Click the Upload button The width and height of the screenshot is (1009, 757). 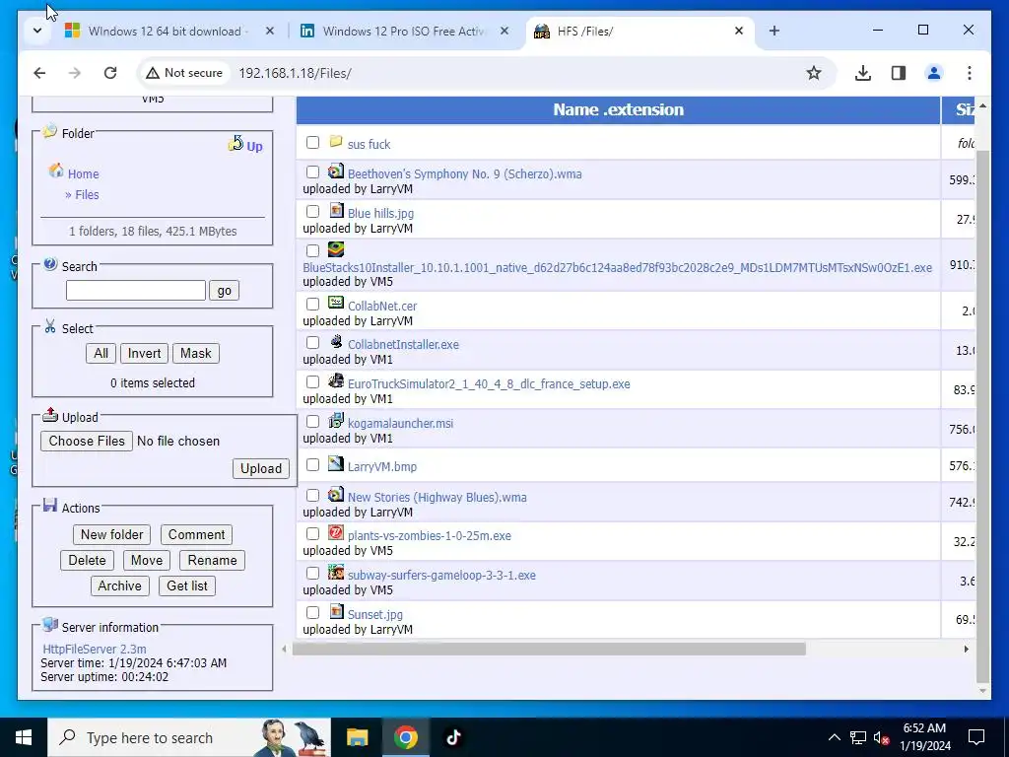pyautogui.click(x=260, y=468)
